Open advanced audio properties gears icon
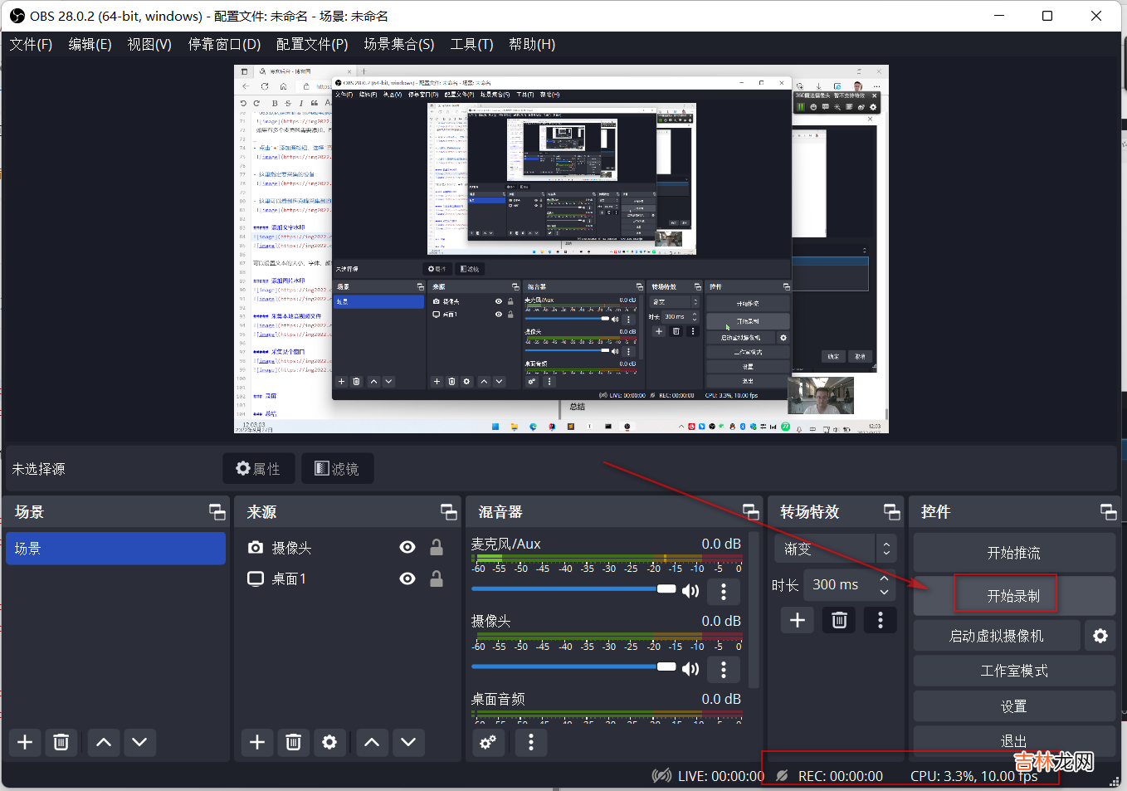Screen dimensions: 1127x791 pos(488,742)
